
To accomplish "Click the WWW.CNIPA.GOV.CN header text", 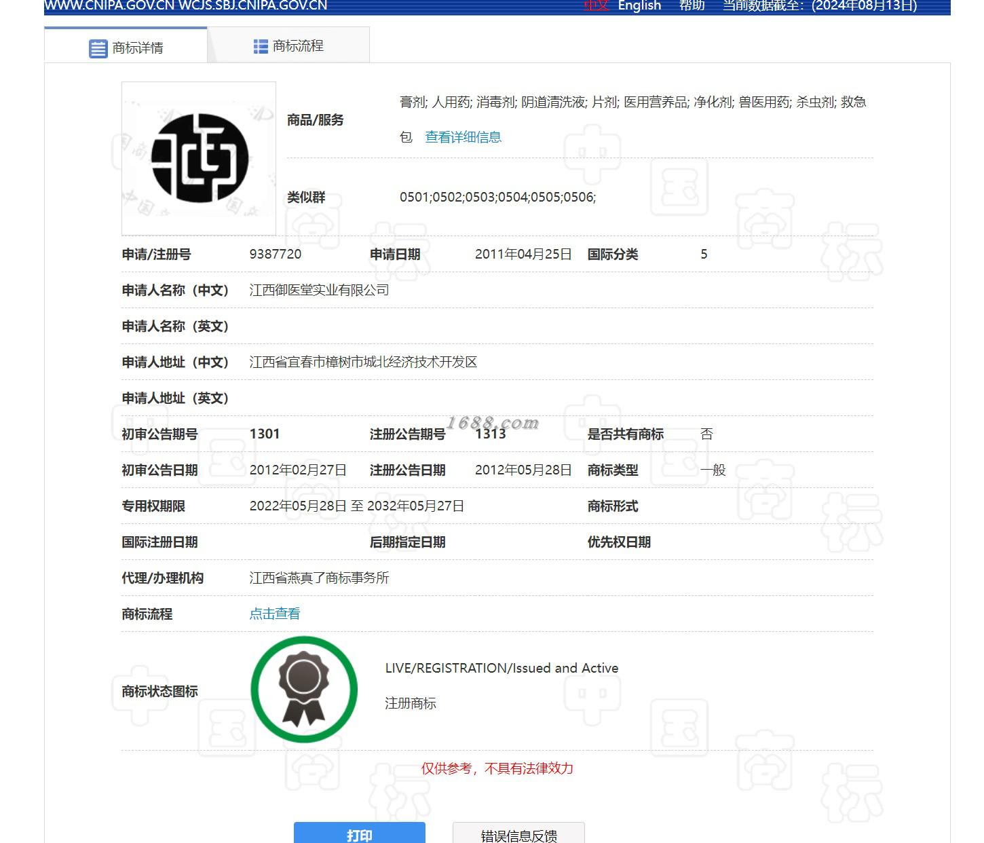I will coord(109,5).
